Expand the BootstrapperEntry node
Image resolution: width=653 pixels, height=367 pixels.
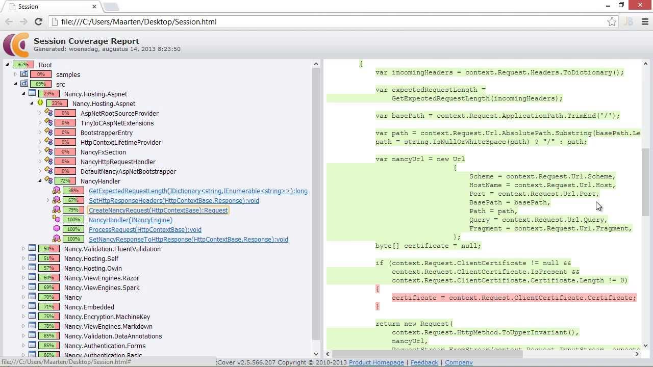tap(40, 133)
